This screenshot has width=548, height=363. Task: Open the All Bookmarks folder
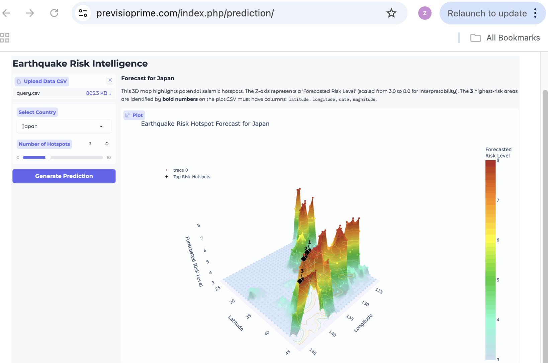pyautogui.click(x=505, y=38)
